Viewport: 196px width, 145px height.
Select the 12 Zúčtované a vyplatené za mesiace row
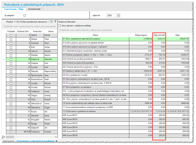click(x=125, y=111)
